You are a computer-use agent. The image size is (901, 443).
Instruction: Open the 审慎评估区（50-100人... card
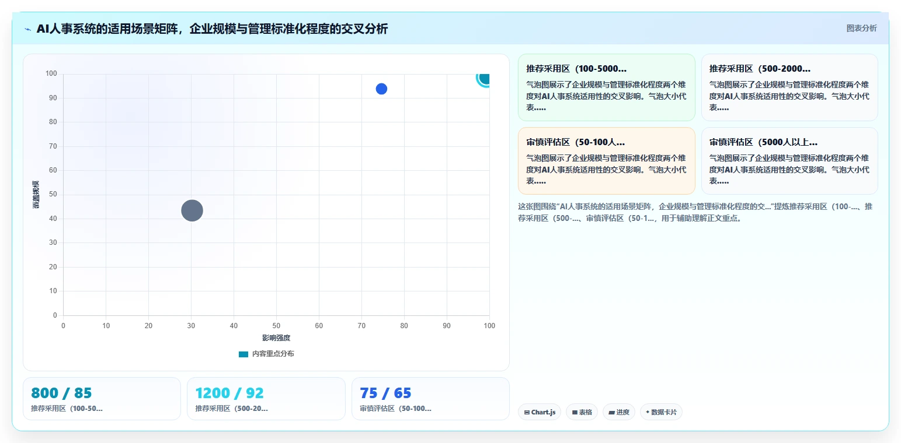[606, 161]
